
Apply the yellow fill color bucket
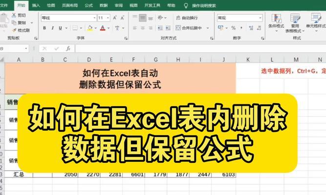click(x=90, y=28)
